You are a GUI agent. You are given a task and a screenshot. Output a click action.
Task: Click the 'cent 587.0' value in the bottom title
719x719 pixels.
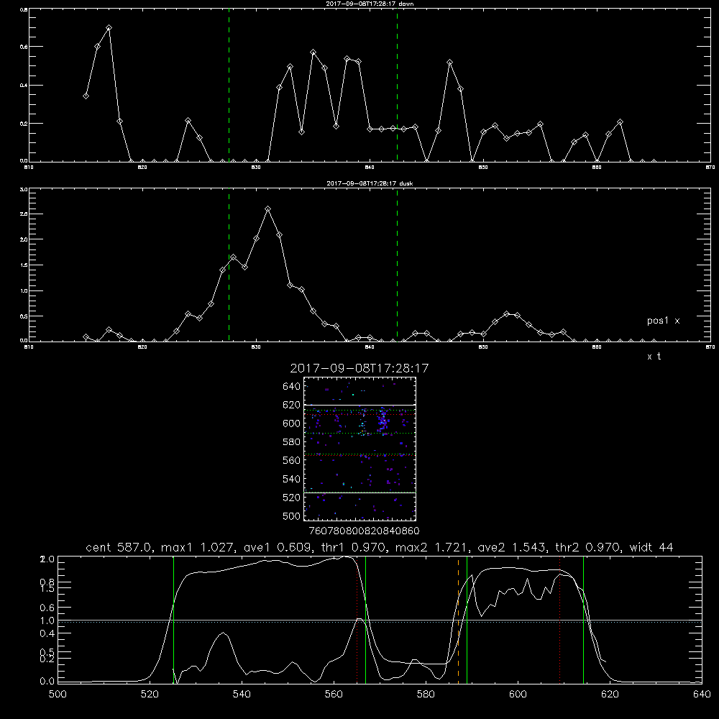[119, 547]
